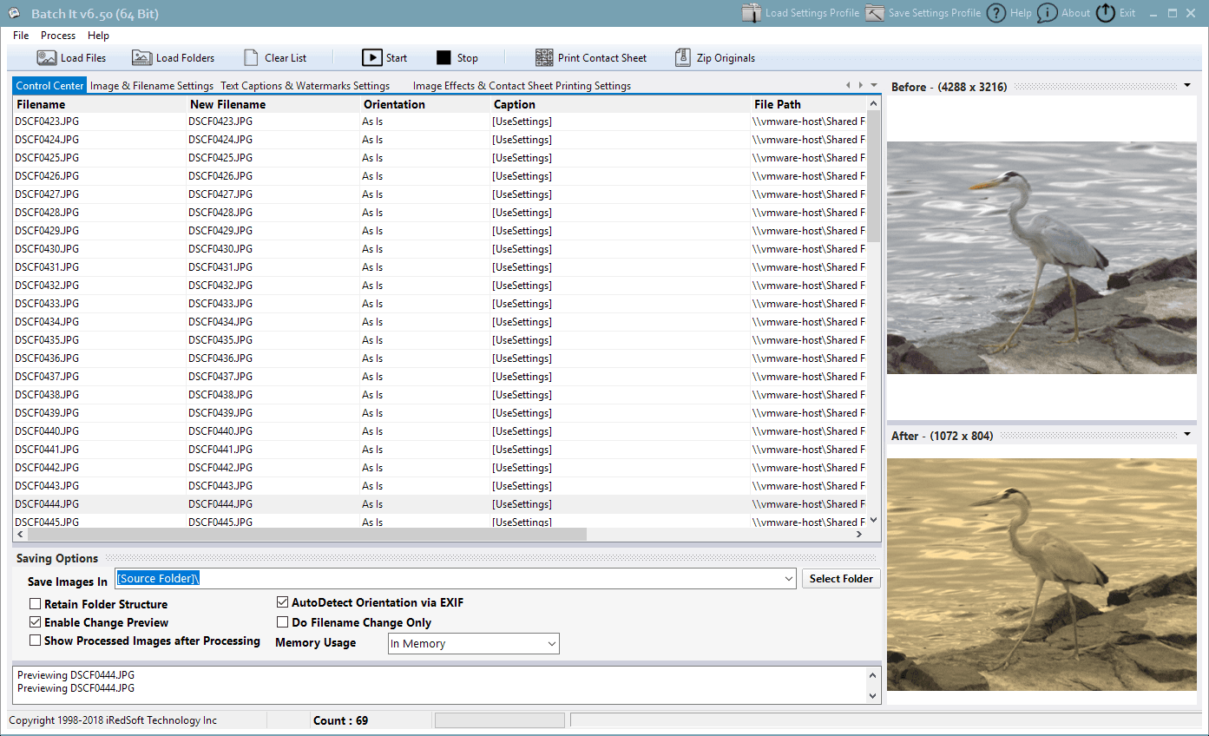The height and width of the screenshot is (736, 1209).
Task: Open the Before preview panel menu arrow
Action: click(1187, 86)
